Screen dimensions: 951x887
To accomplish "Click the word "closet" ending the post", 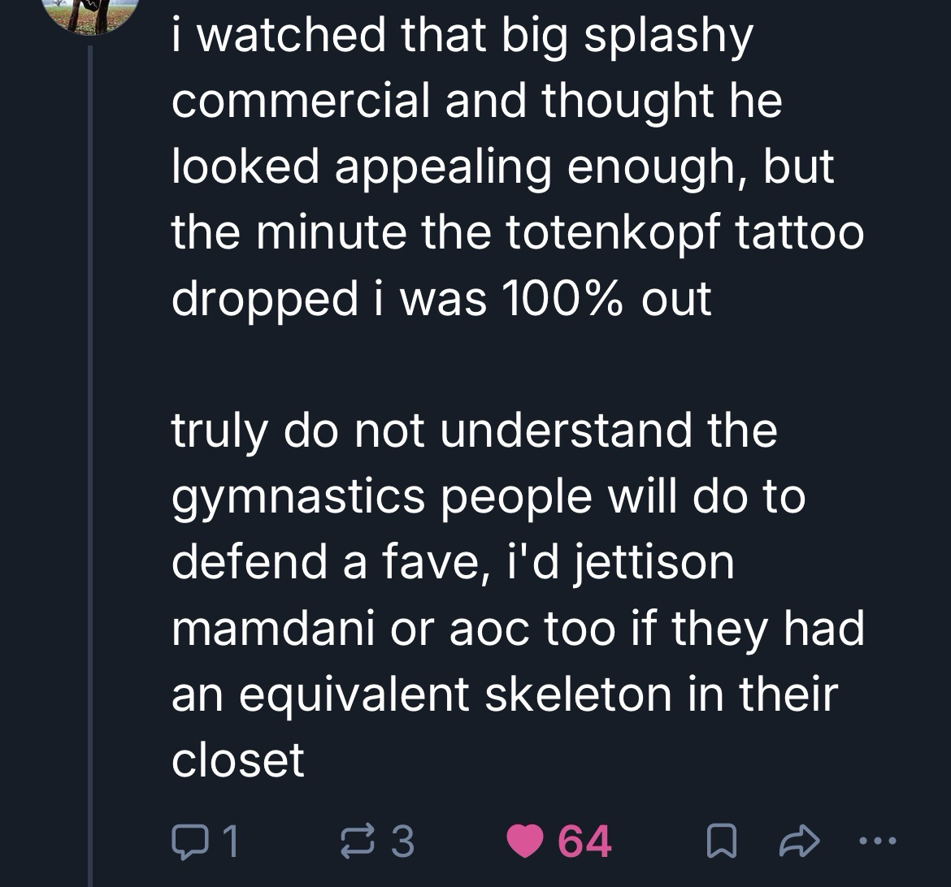I will (238, 759).
